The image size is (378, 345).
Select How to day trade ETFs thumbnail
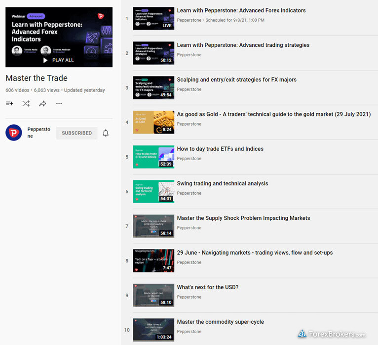point(153,157)
